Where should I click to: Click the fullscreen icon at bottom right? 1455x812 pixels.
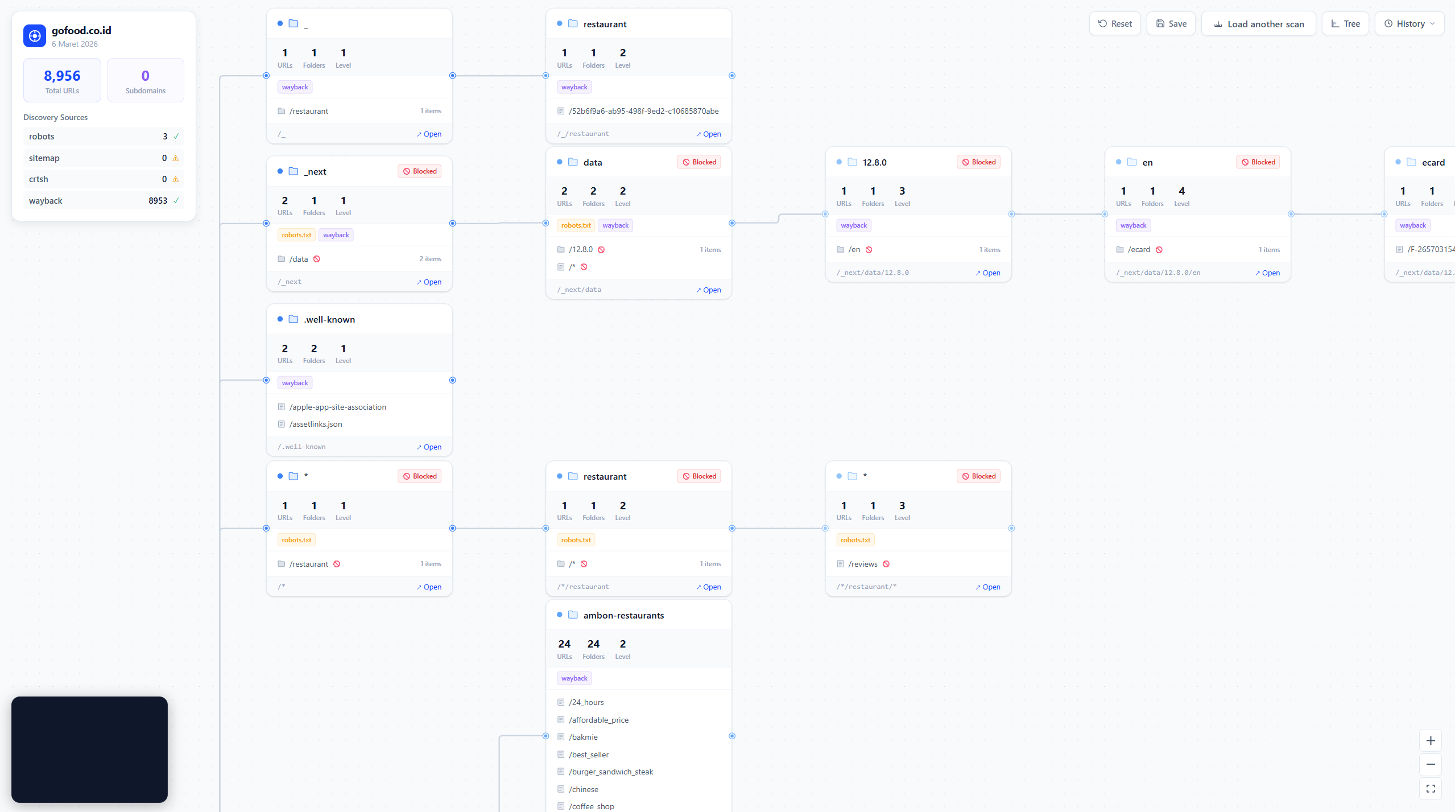(x=1431, y=789)
